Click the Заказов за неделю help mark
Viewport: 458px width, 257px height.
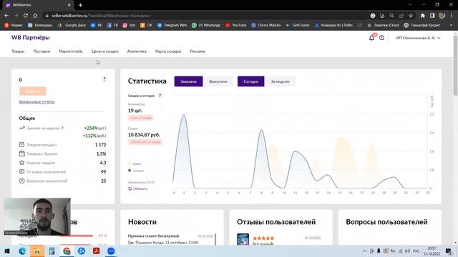pos(62,128)
